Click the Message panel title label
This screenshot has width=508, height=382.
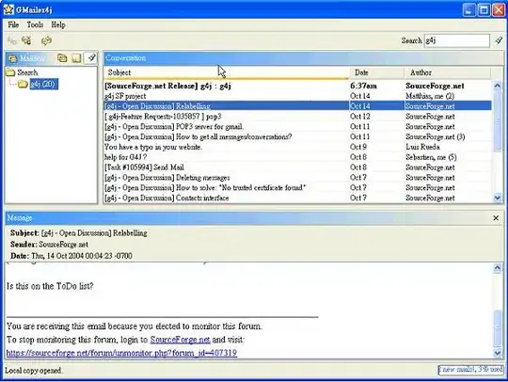point(20,217)
